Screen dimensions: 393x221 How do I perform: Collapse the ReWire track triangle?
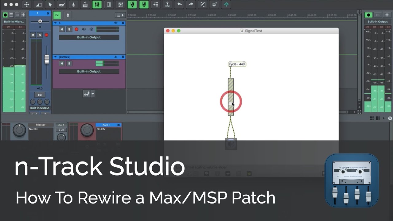click(x=55, y=57)
